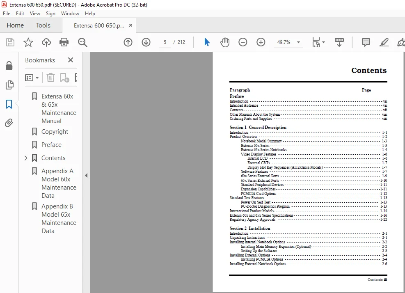Select the Extensa 600 650 document tab
The width and height of the screenshot is (405, 293).
(x=99, y=25)
